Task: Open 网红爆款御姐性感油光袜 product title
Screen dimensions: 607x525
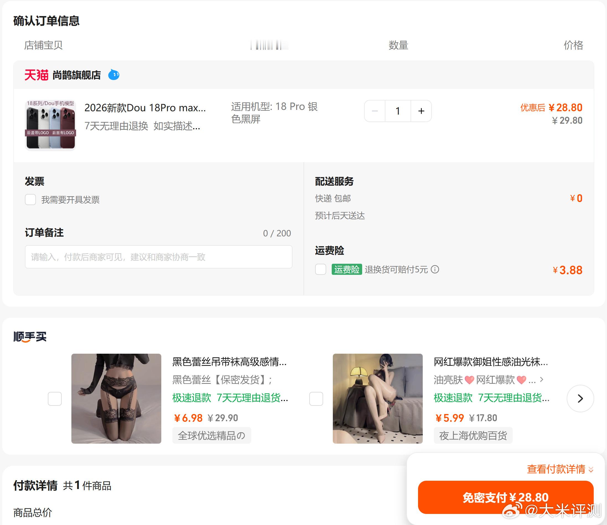Action: pyautogui.click(x=491, y=362)
